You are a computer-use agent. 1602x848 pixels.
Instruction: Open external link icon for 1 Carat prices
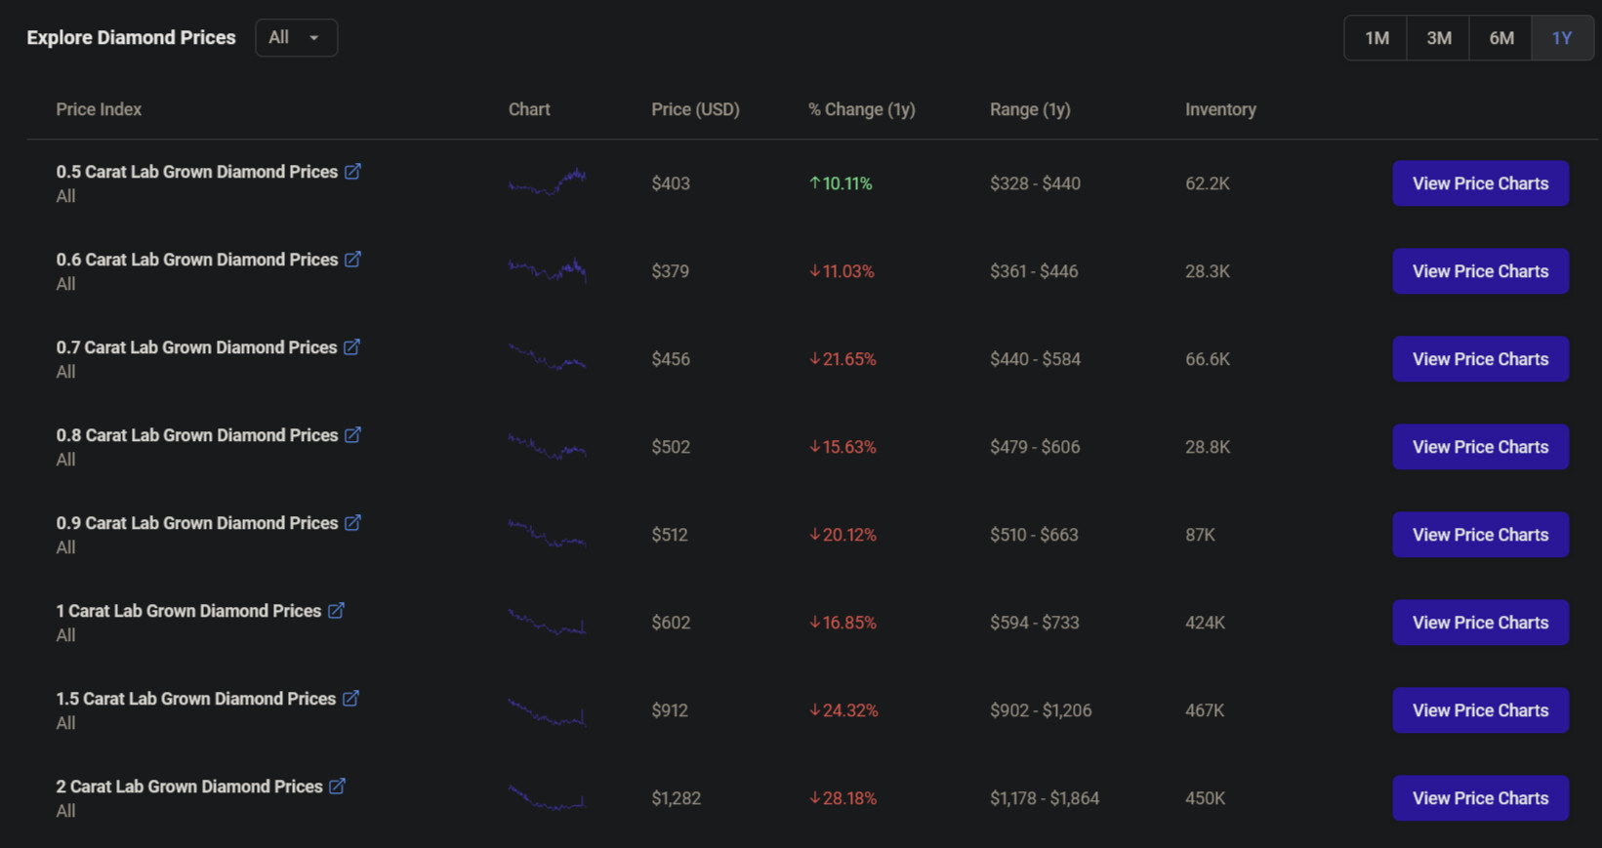[336, 611]
